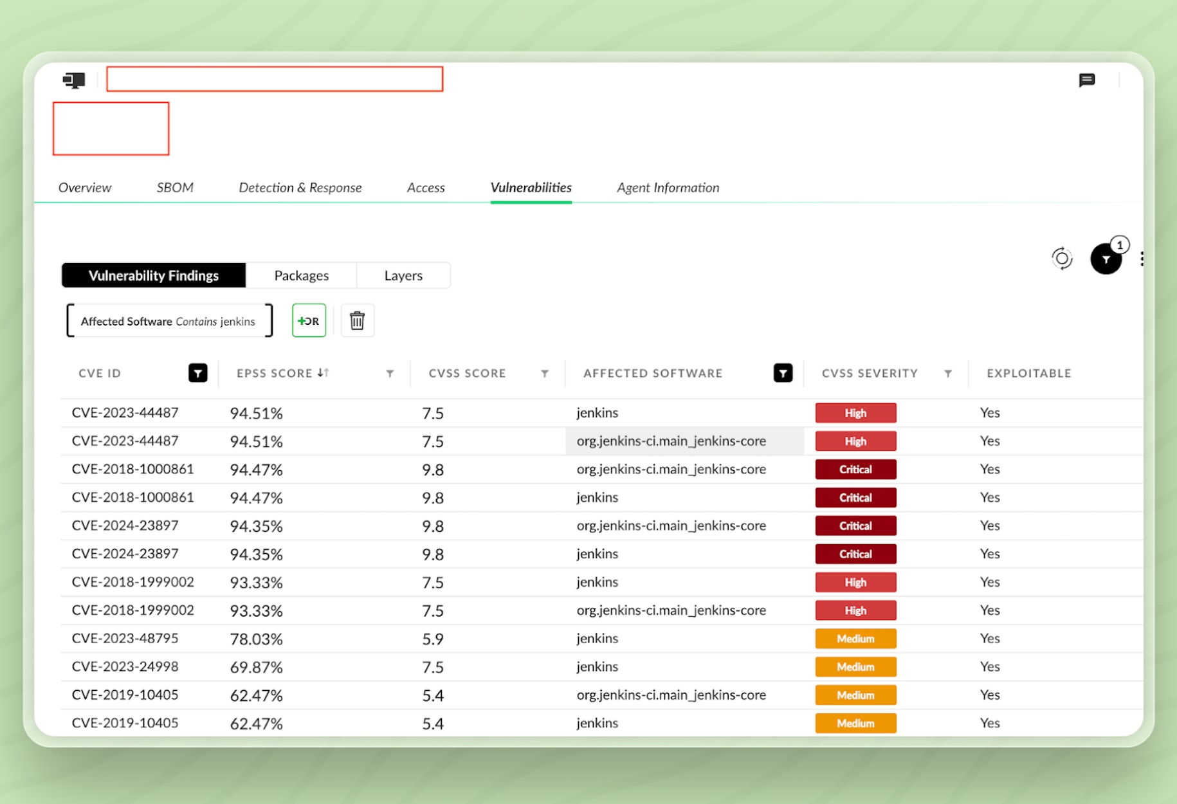
Task: Open CVE-2023-44487 row for org.jenkins-ci.main_jenkins-core
Action: tap(601, 441)
